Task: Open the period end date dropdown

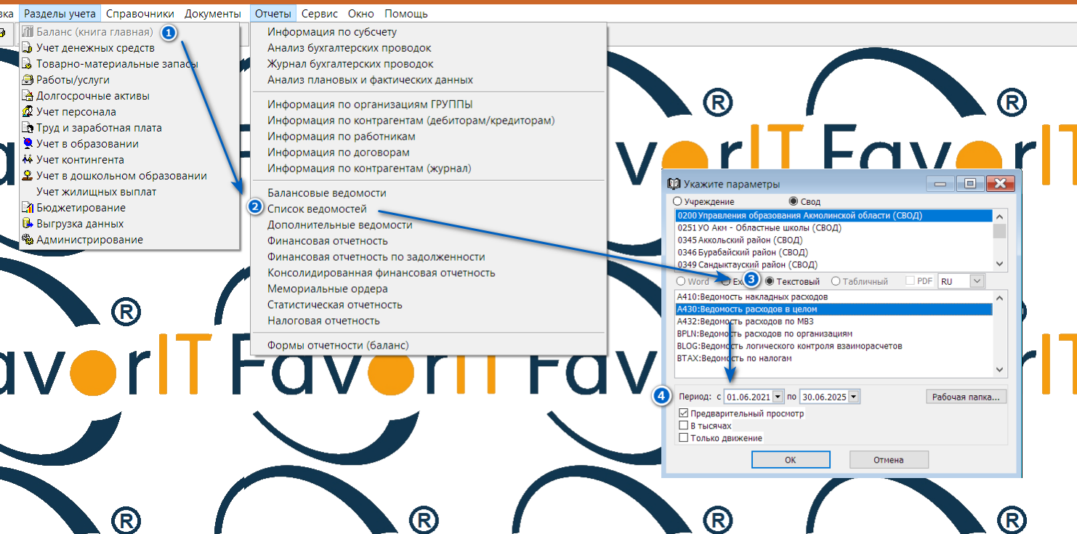Action: [x=853, y=397]
